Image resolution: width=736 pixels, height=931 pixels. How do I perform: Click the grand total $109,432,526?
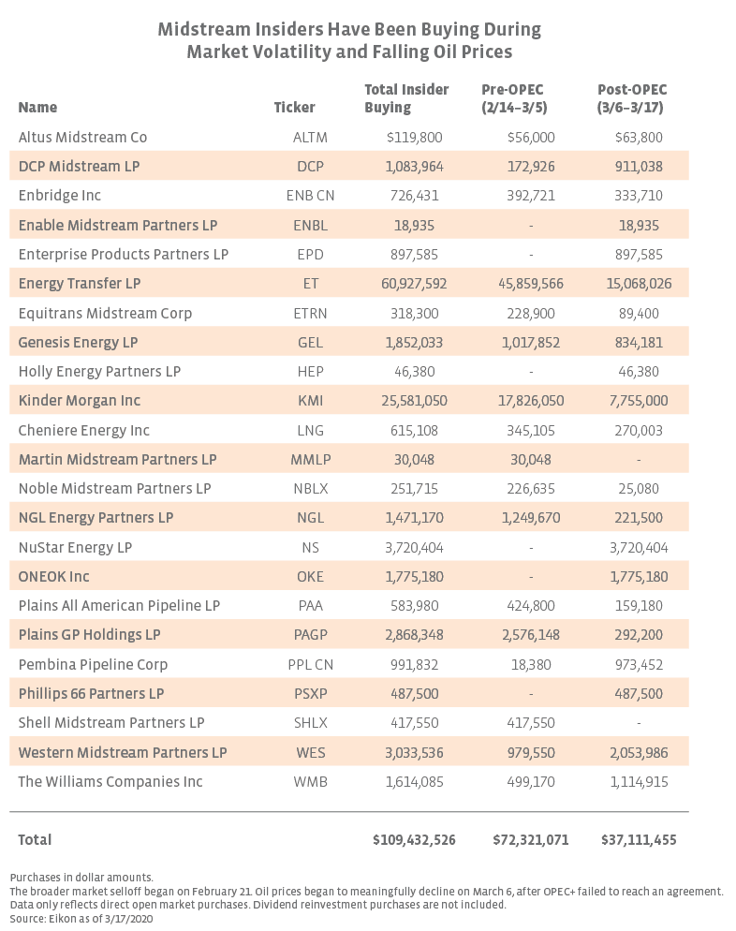414,839
